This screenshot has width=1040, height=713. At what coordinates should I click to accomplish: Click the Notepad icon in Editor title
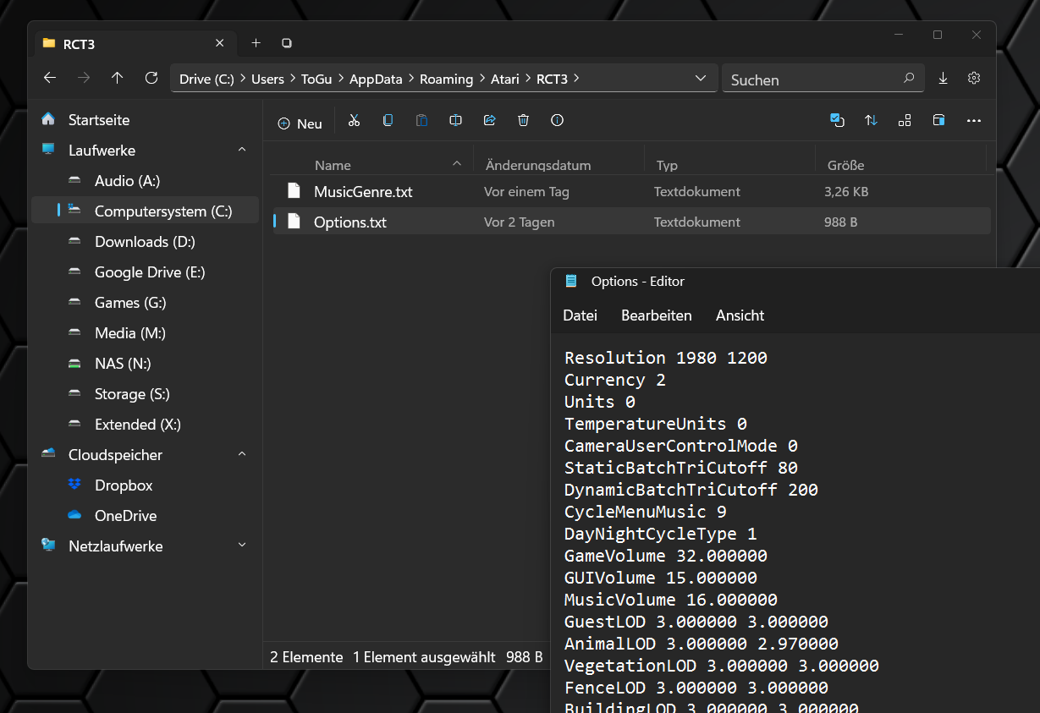(x=571, y=282)
